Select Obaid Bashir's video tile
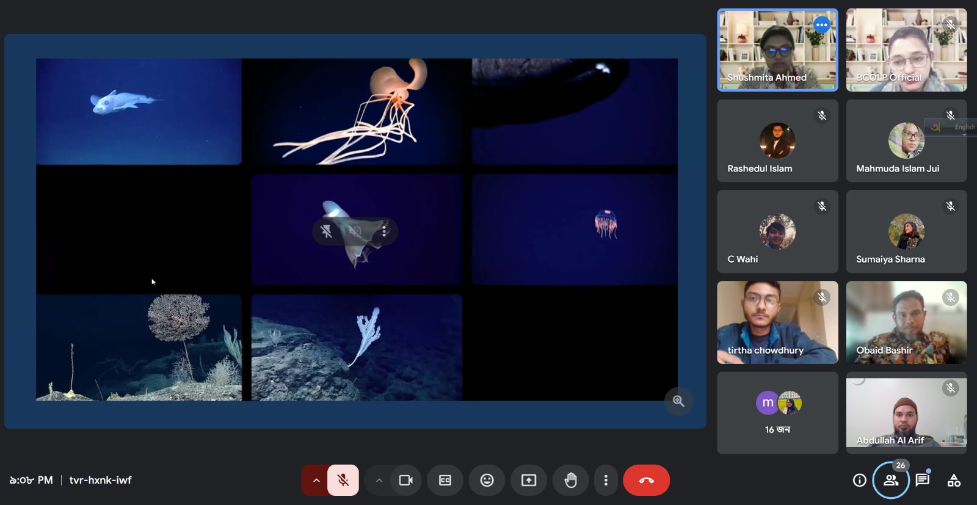 pos(906,322)
